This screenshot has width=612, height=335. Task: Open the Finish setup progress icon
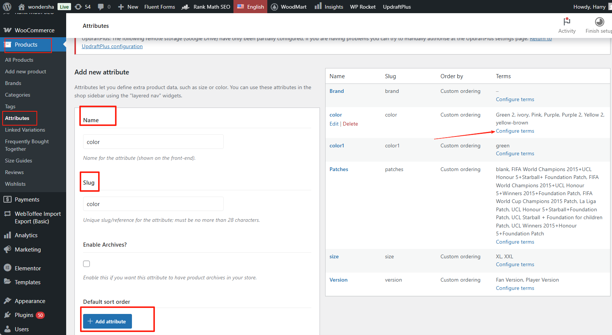599,22
